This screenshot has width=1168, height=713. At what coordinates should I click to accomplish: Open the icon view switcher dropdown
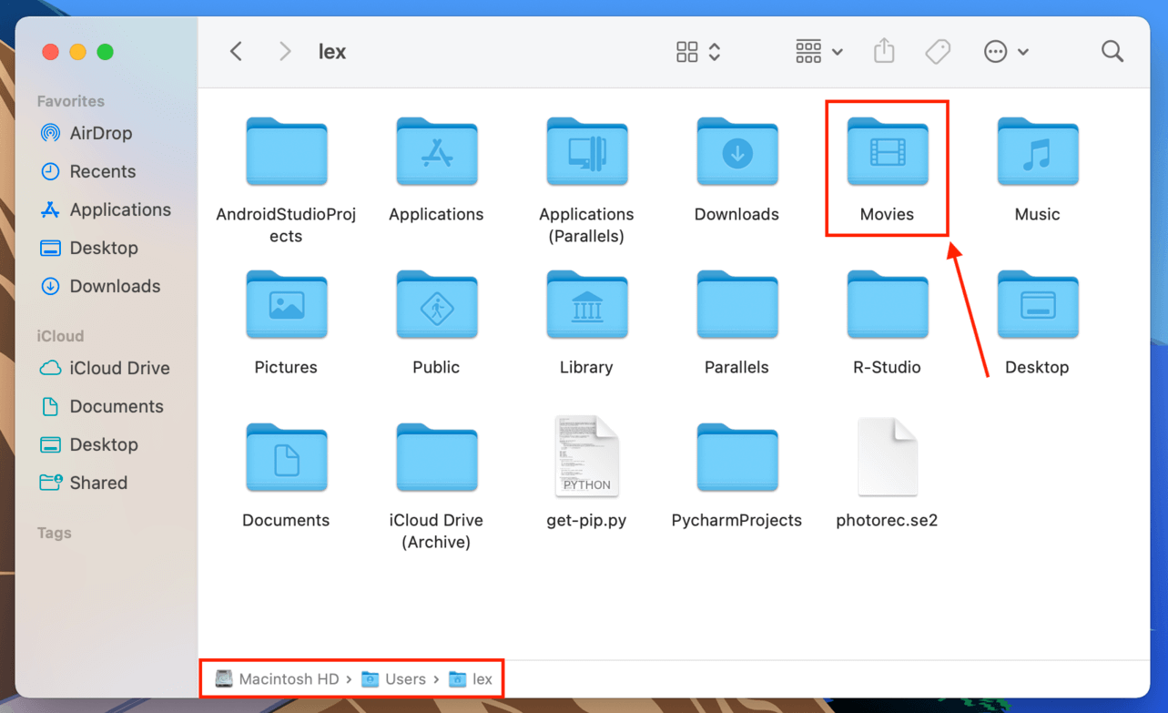pos(698,52)
